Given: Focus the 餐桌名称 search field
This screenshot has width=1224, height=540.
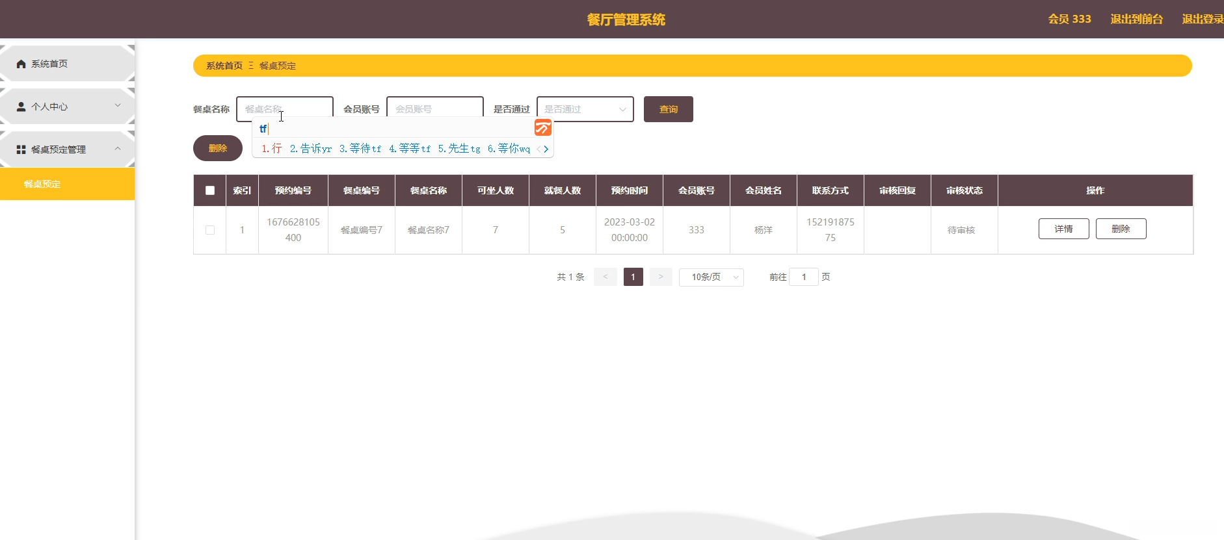Looking at the screenshot, I should coord(285,109).
